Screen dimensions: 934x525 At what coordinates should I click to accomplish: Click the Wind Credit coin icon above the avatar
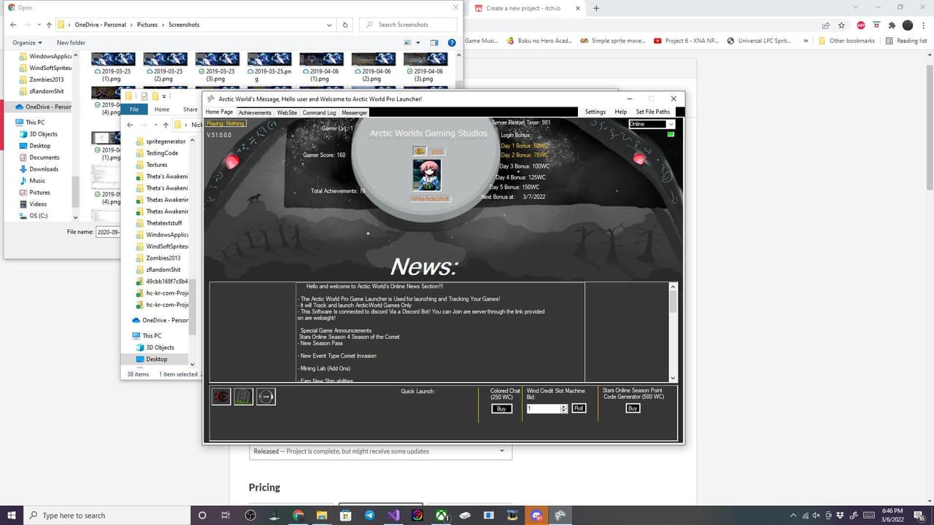420,151
